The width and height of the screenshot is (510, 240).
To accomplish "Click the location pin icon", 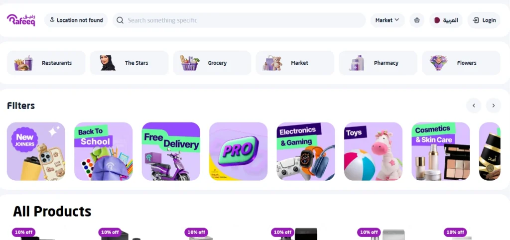I will click(x=52, y=20).
